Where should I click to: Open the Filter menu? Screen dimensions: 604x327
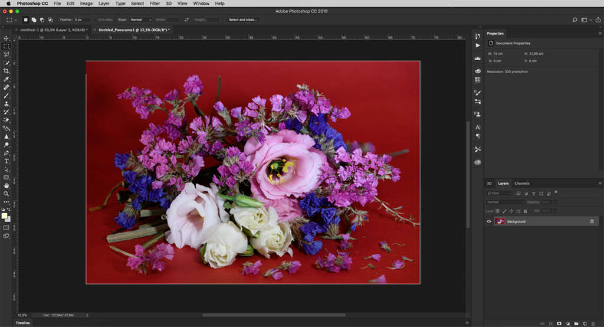(x=155, y=4)
